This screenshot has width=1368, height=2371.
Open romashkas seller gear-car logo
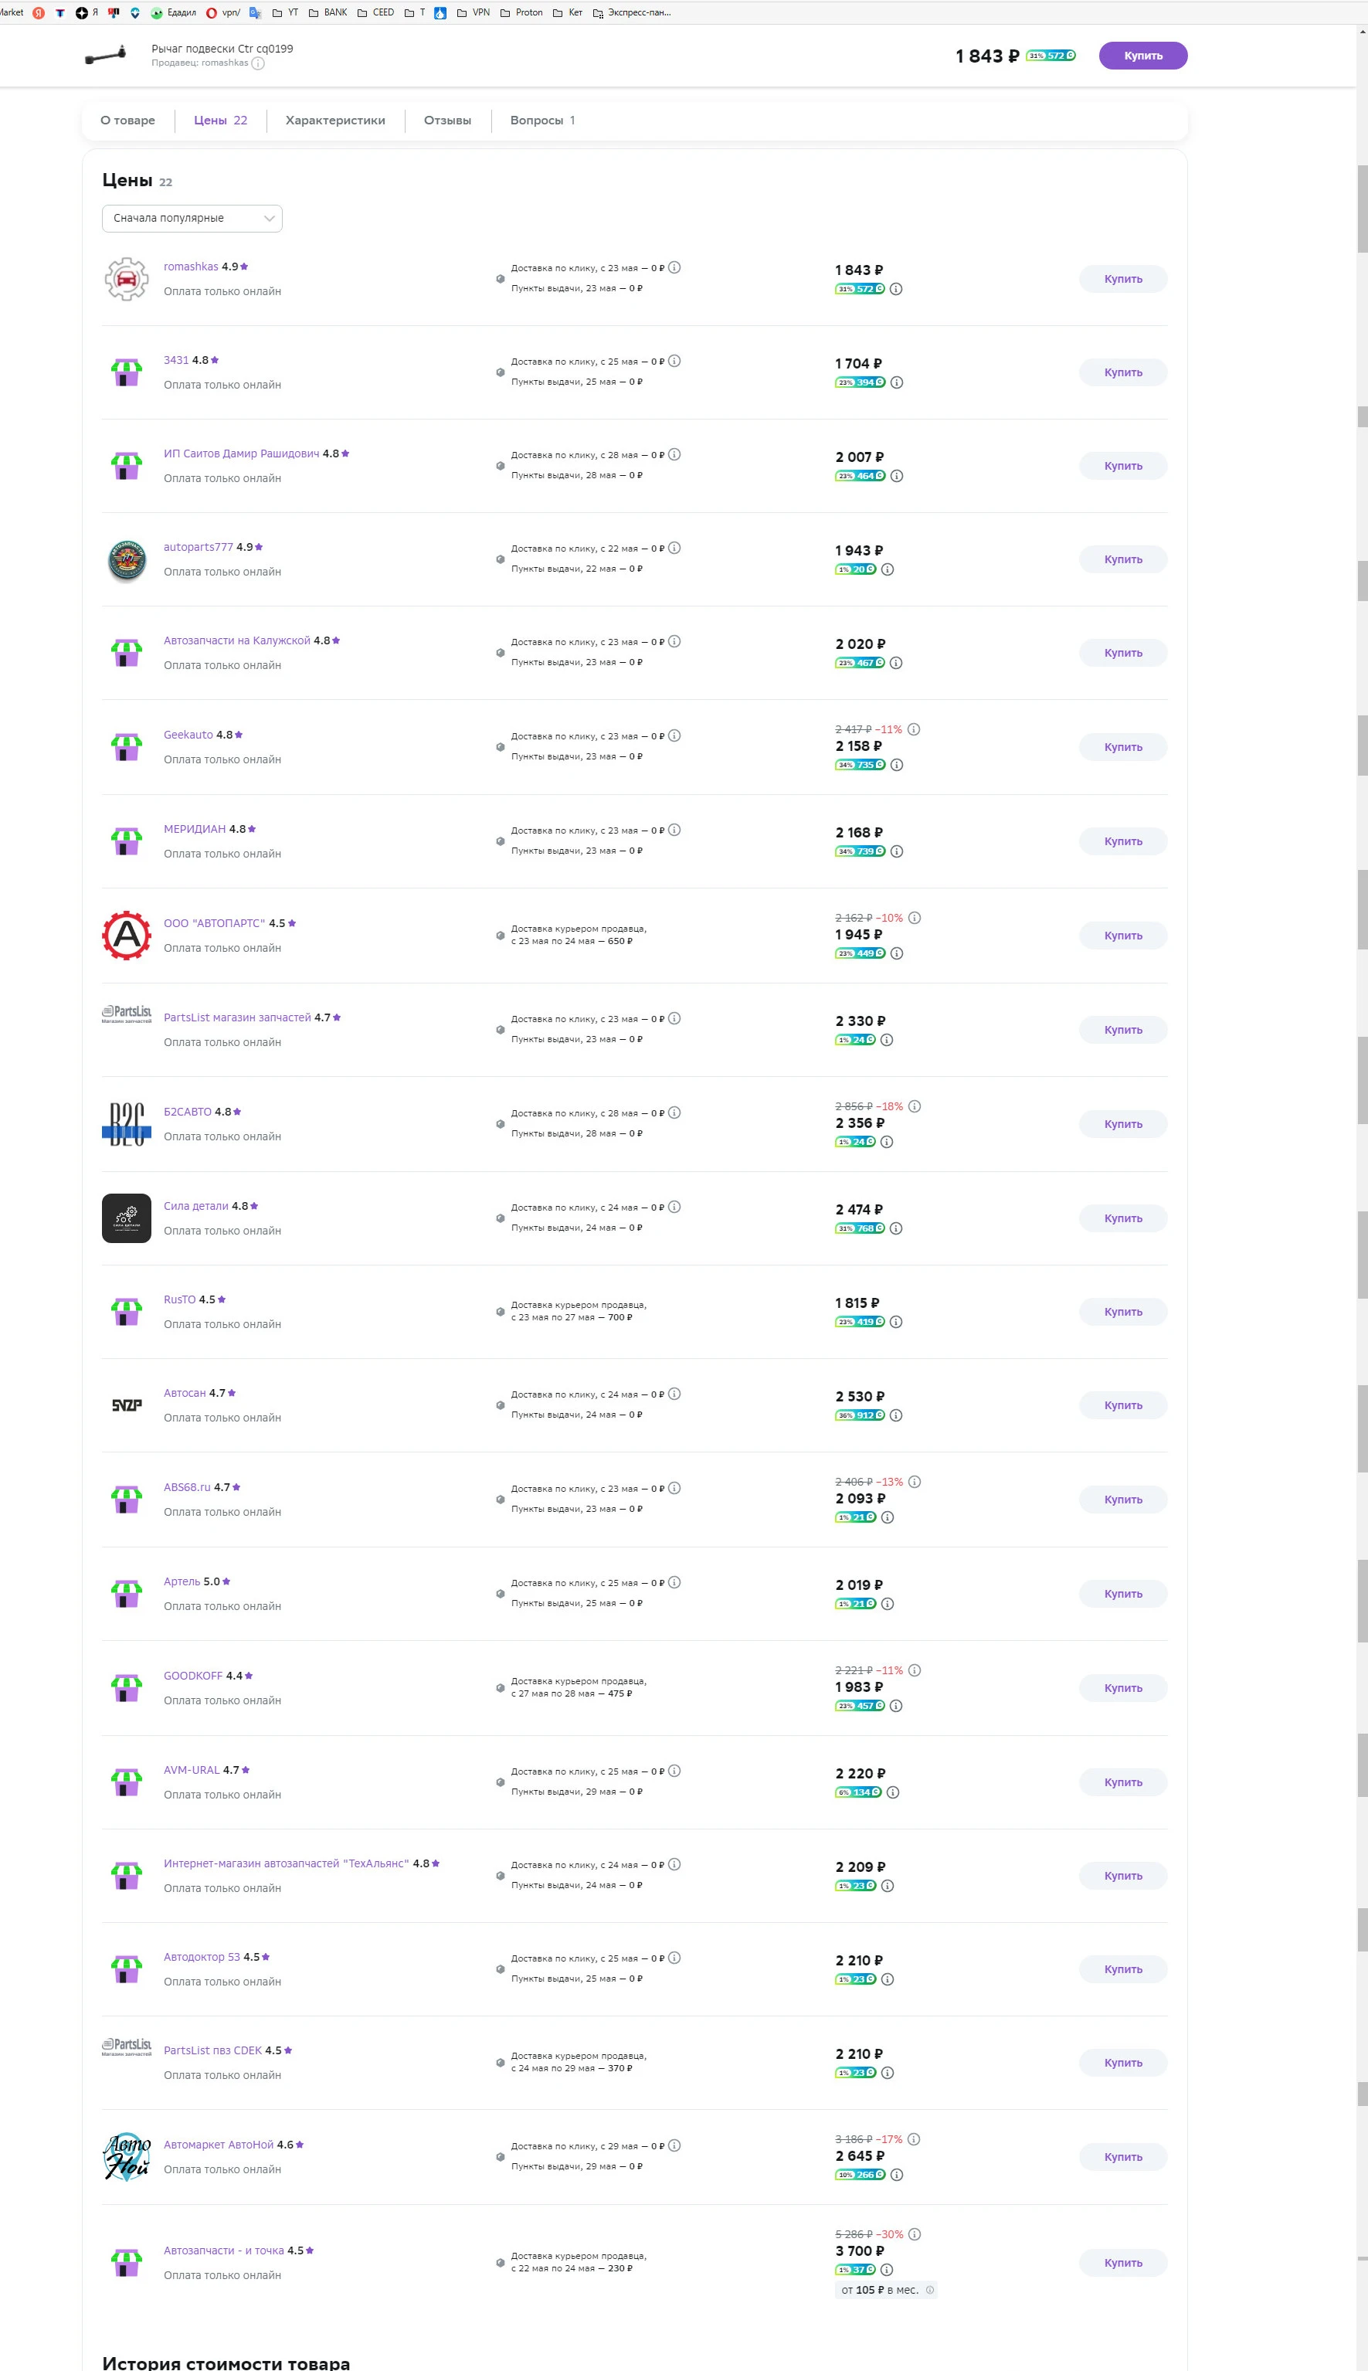pos(126,279)
